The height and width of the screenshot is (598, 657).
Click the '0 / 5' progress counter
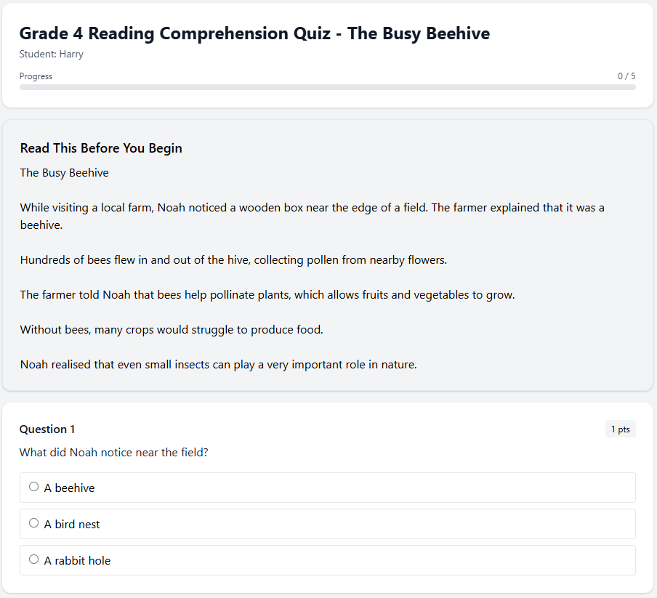626,76
